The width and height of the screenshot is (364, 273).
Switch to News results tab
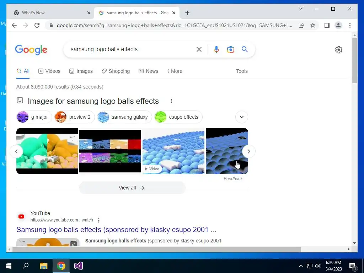[149, 71]
